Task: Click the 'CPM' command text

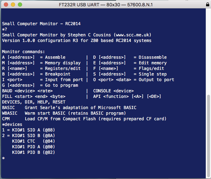Action: pos(6,119)
